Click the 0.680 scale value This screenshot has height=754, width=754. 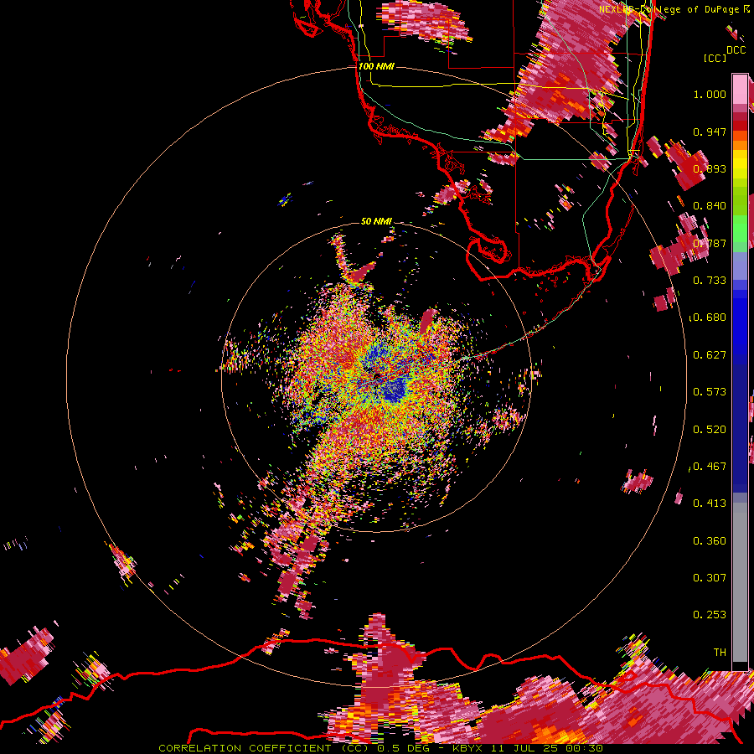pos(710,318)
